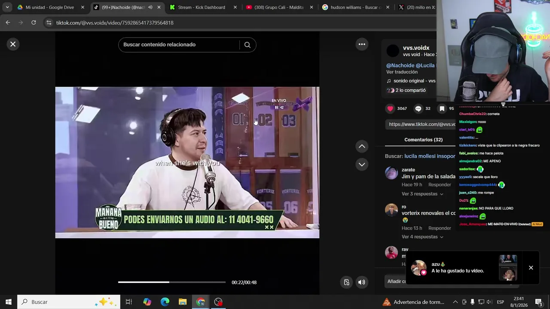Go back in browser history

tap(8, 22)
